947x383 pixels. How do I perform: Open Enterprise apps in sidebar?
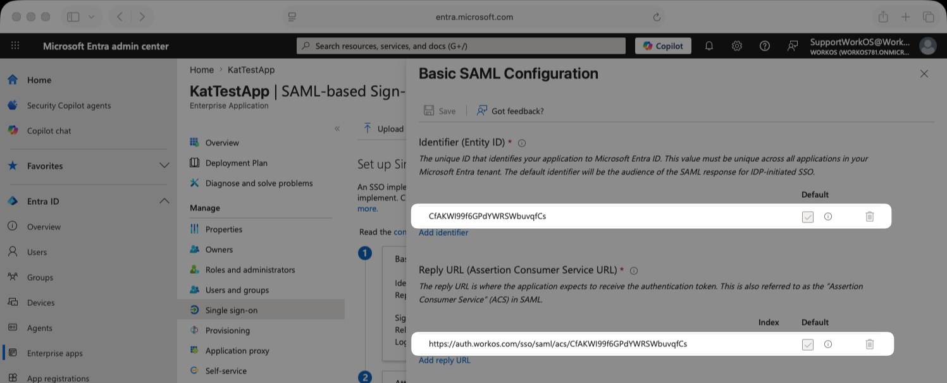point(54,353)
